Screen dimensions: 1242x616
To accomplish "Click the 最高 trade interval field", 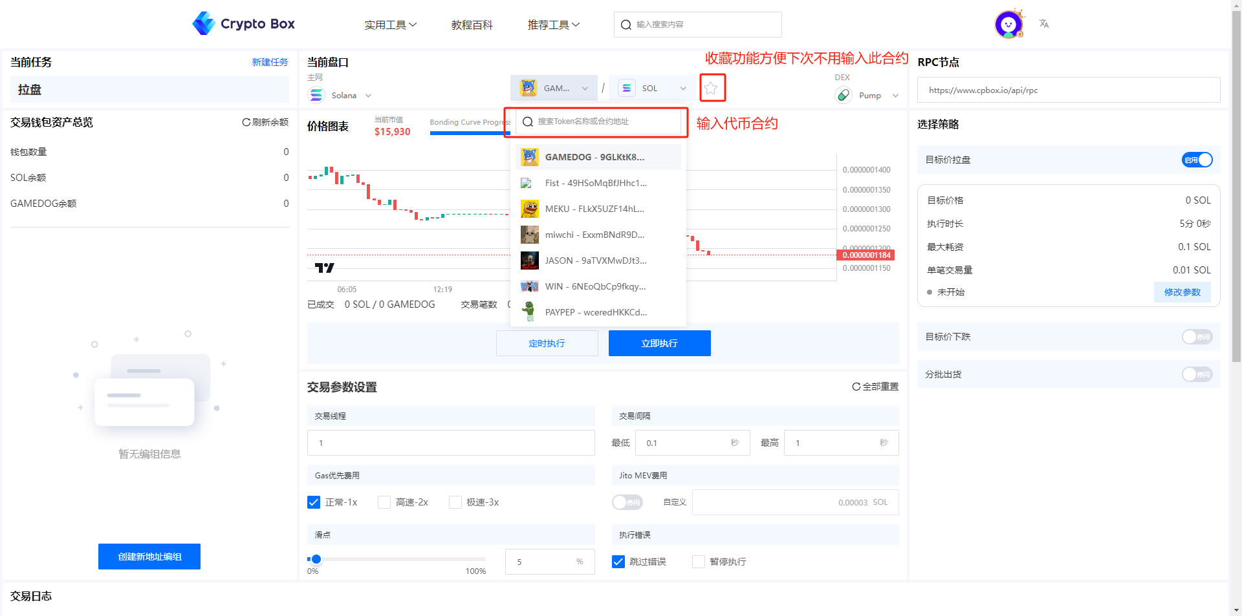I will click(842, 443).
